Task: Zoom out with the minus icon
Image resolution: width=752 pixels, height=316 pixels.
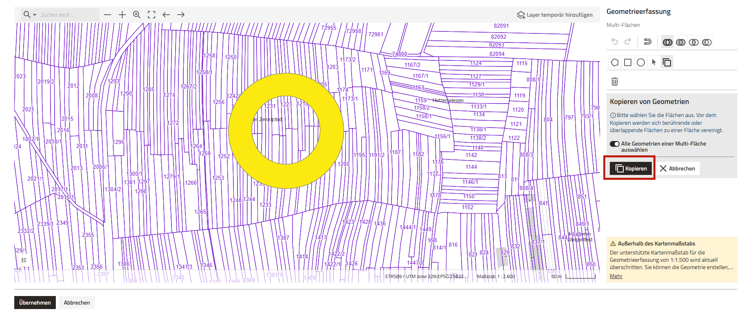Action: pos(108,15)
